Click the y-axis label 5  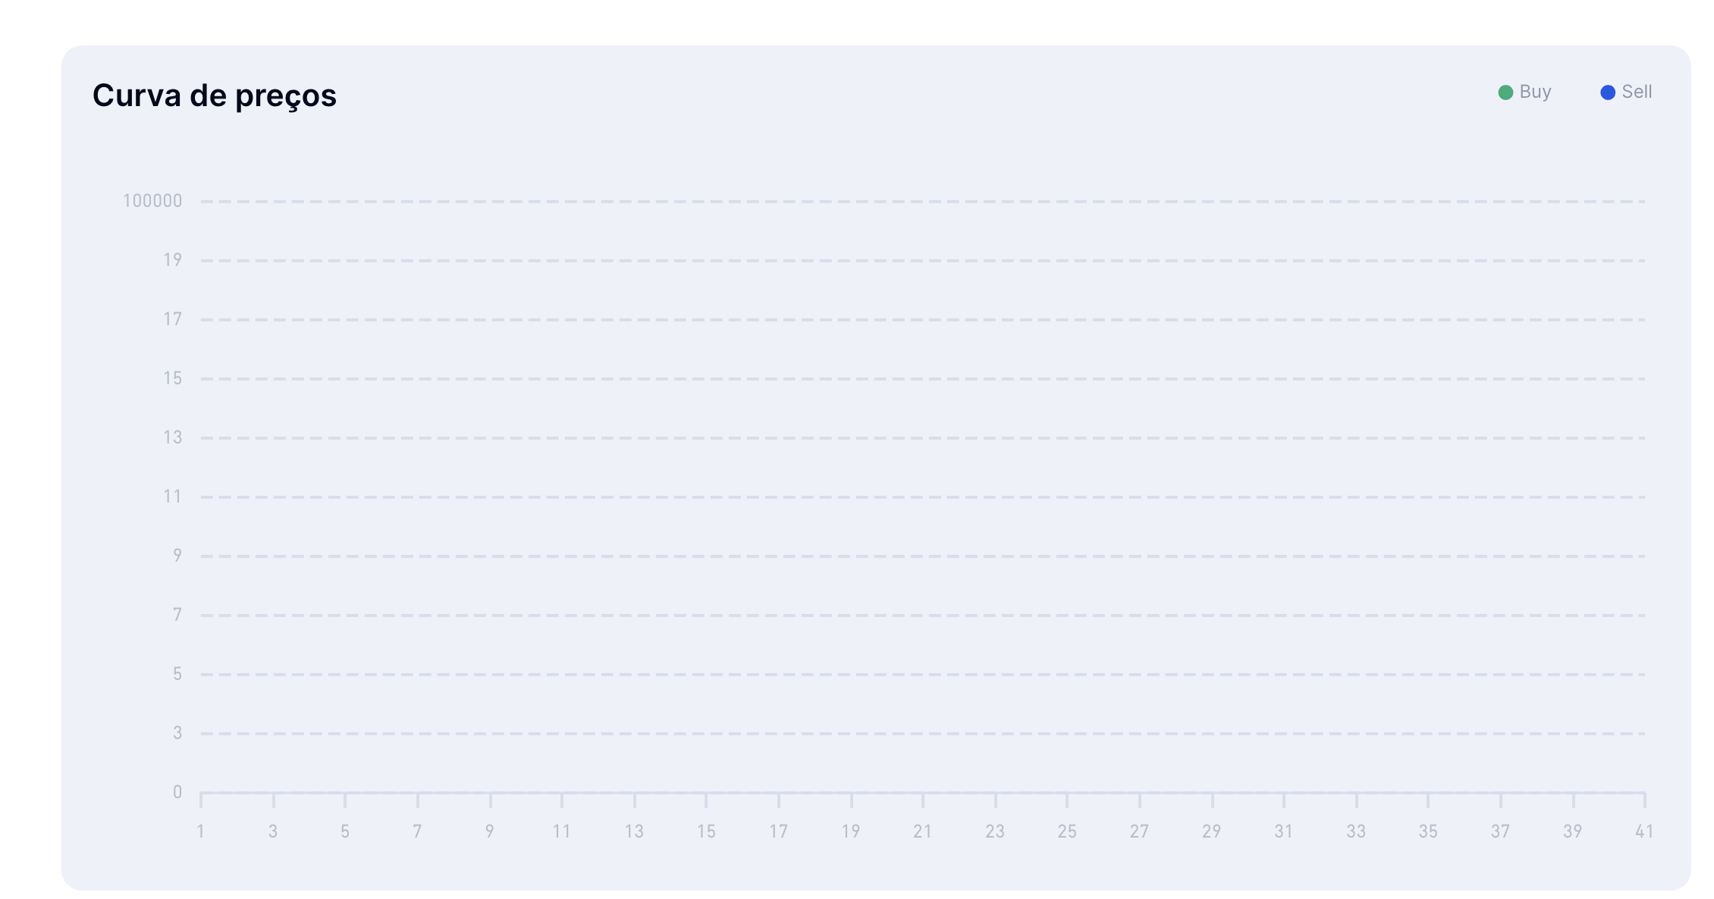(177, 674)
